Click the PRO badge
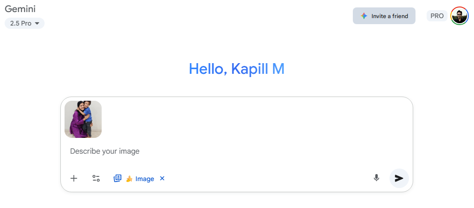Screen dimensions: 474x208 tap(437, 16)
